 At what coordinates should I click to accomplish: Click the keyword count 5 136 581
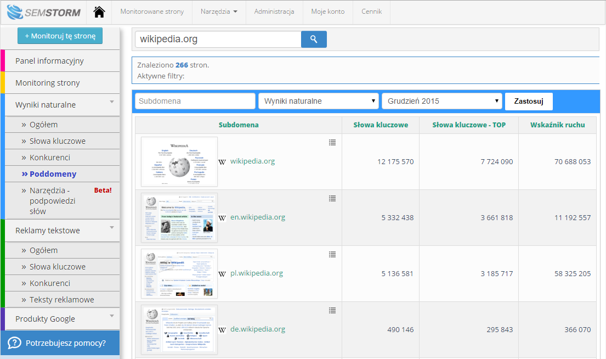click(397, 274)
